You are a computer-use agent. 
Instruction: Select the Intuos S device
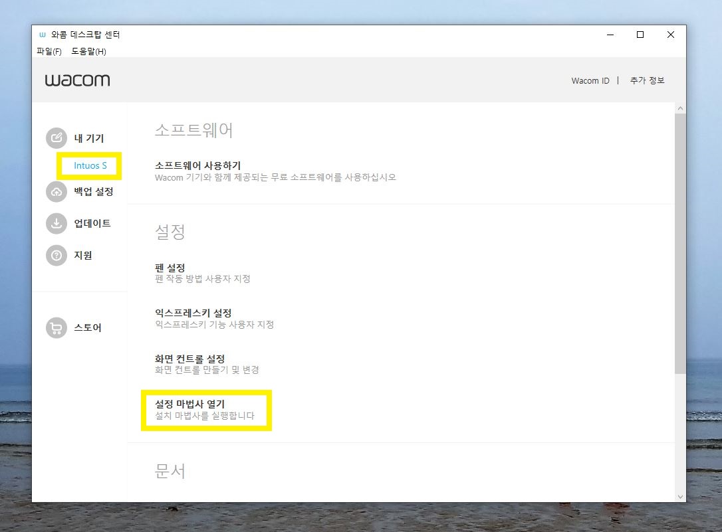pos(90,165)
